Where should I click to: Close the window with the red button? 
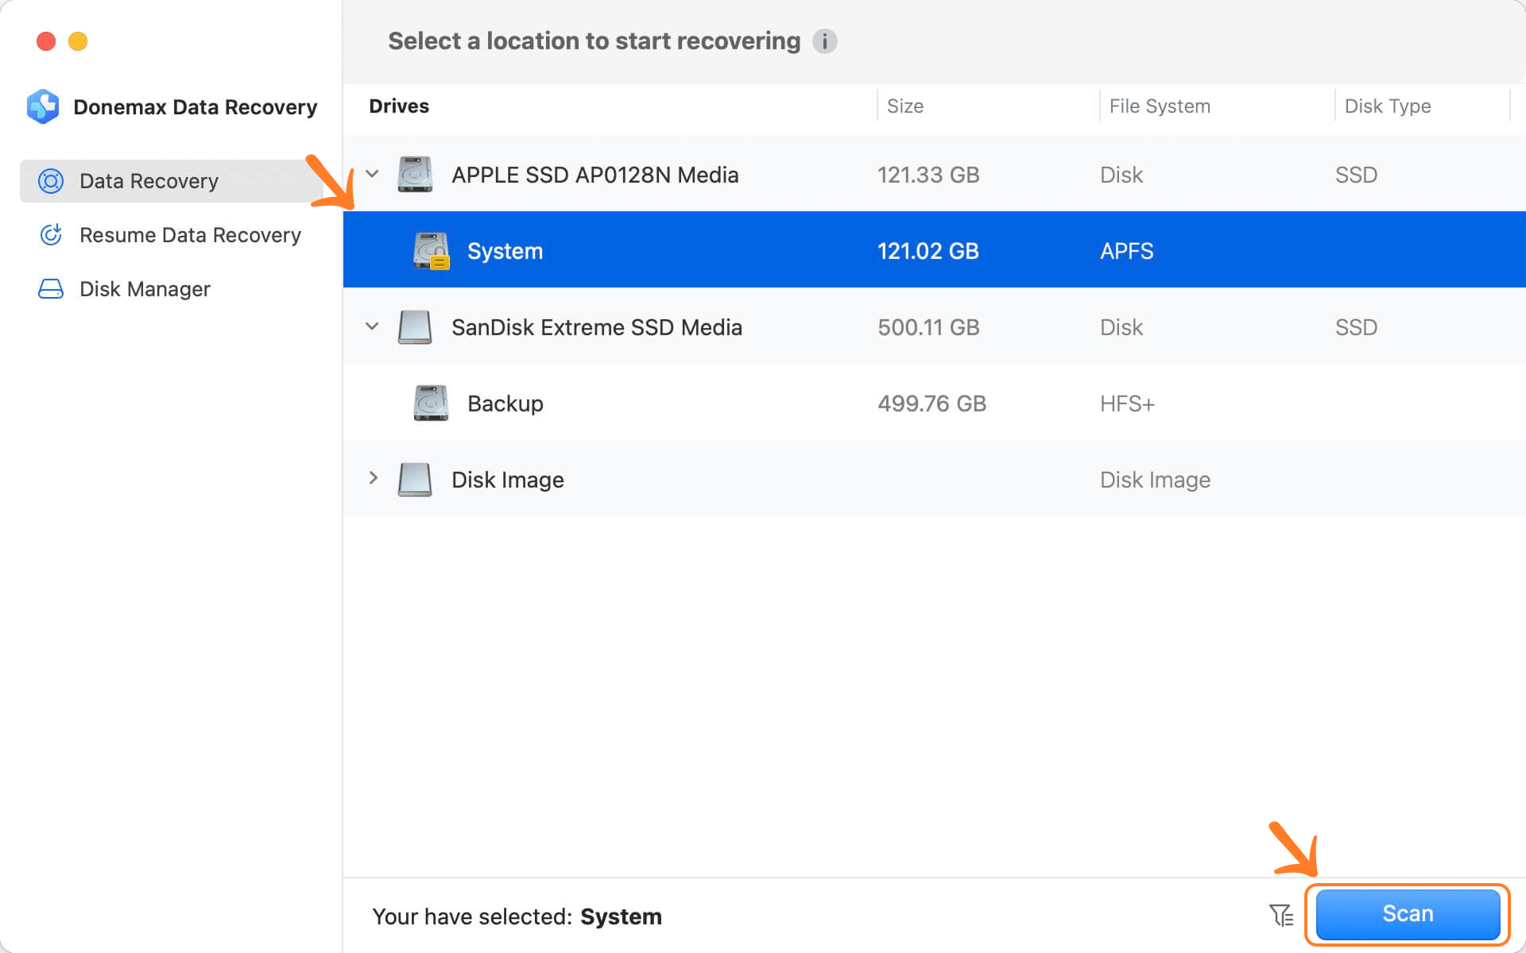pos(46,41)
